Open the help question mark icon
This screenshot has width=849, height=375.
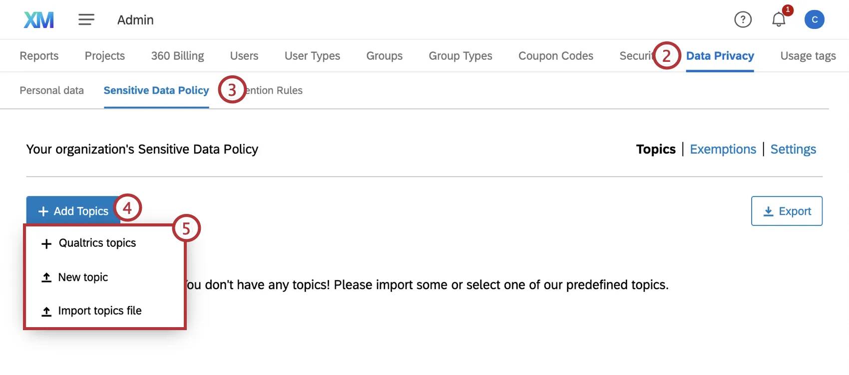[743, 19]
